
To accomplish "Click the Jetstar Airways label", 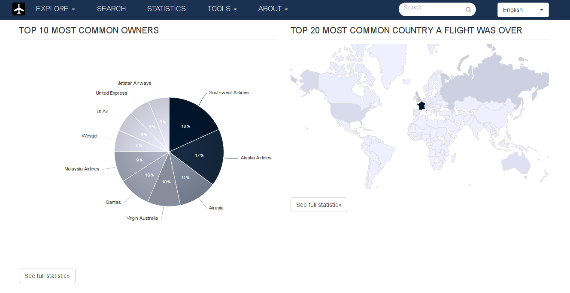I will click(134, 83).
